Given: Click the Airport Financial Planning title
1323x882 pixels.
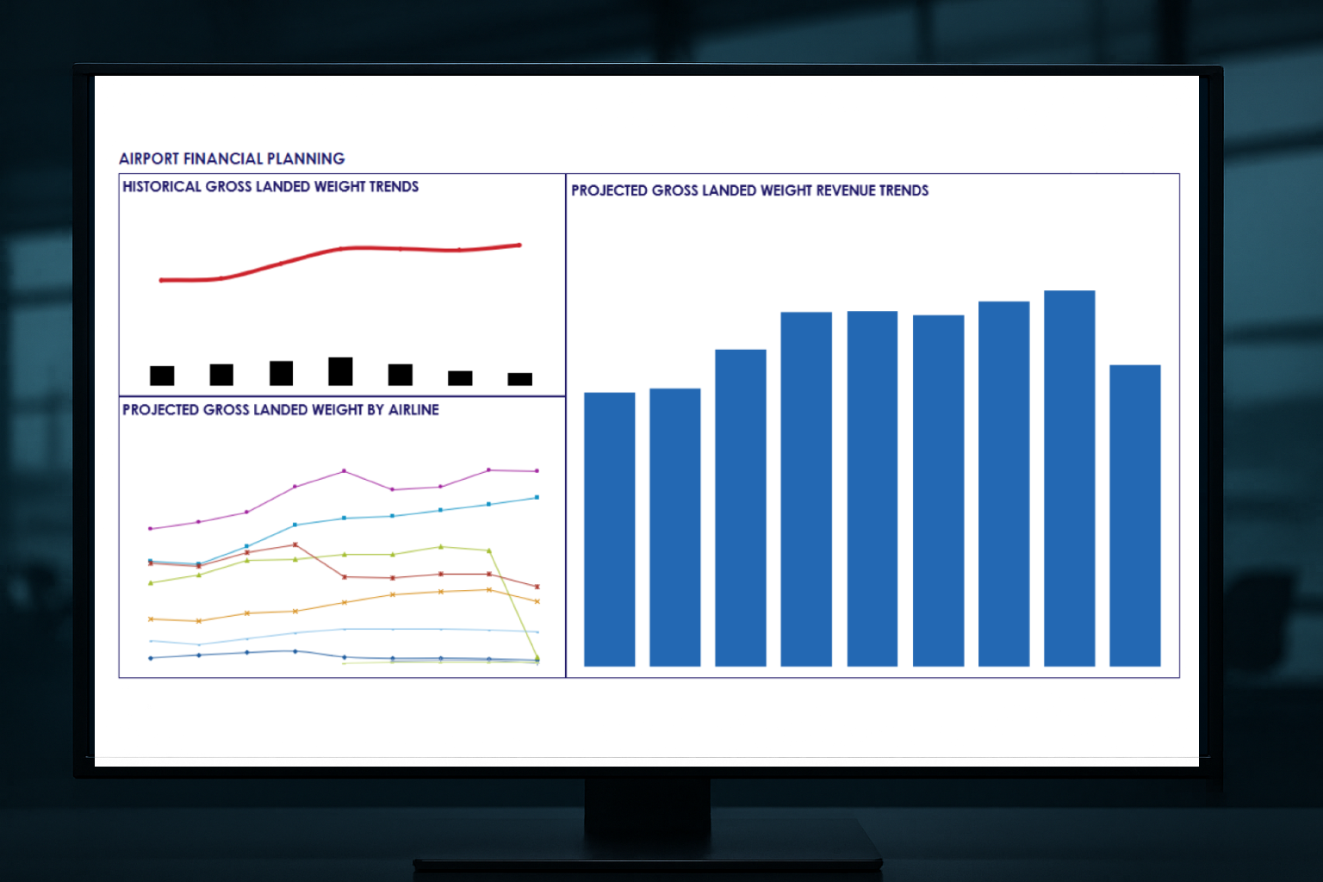Looking at the screenshot, I should [x=232, y=158].
